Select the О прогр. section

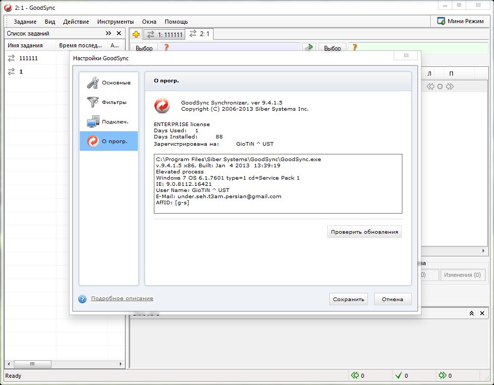tap(109, 141)
